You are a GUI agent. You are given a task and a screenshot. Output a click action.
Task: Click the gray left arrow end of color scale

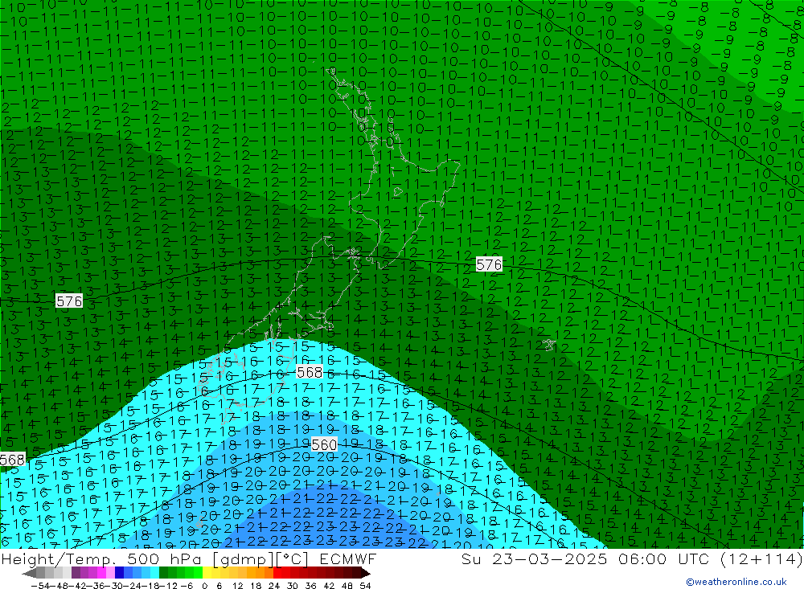29,573
